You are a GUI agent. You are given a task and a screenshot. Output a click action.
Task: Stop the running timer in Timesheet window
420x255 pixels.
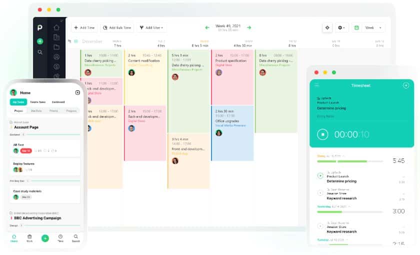pyautogui.click(x=322, y=134)
